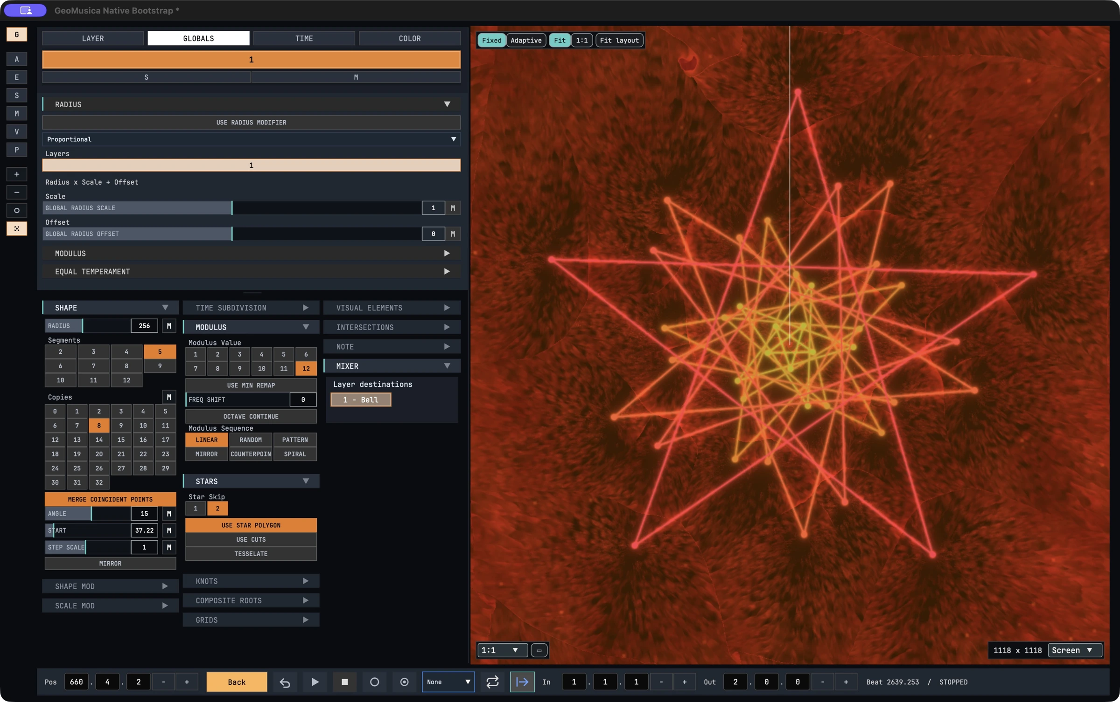The width and height of the screenshot is (1120, 702).
Task: Toggle Octave Continue
Action: point(251,417)
